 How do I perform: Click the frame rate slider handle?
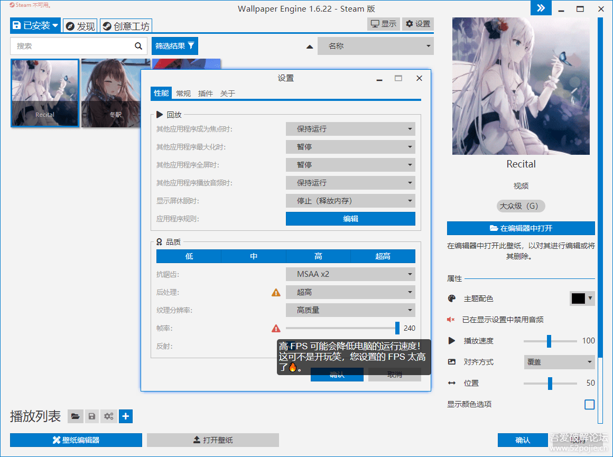[x=397, y=328]
